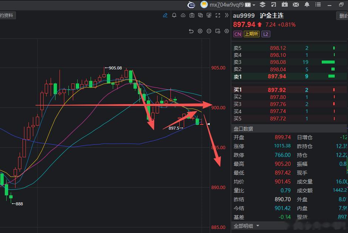Enter fullscreen chart mode
348x233 pixels.
coord(218,15)
